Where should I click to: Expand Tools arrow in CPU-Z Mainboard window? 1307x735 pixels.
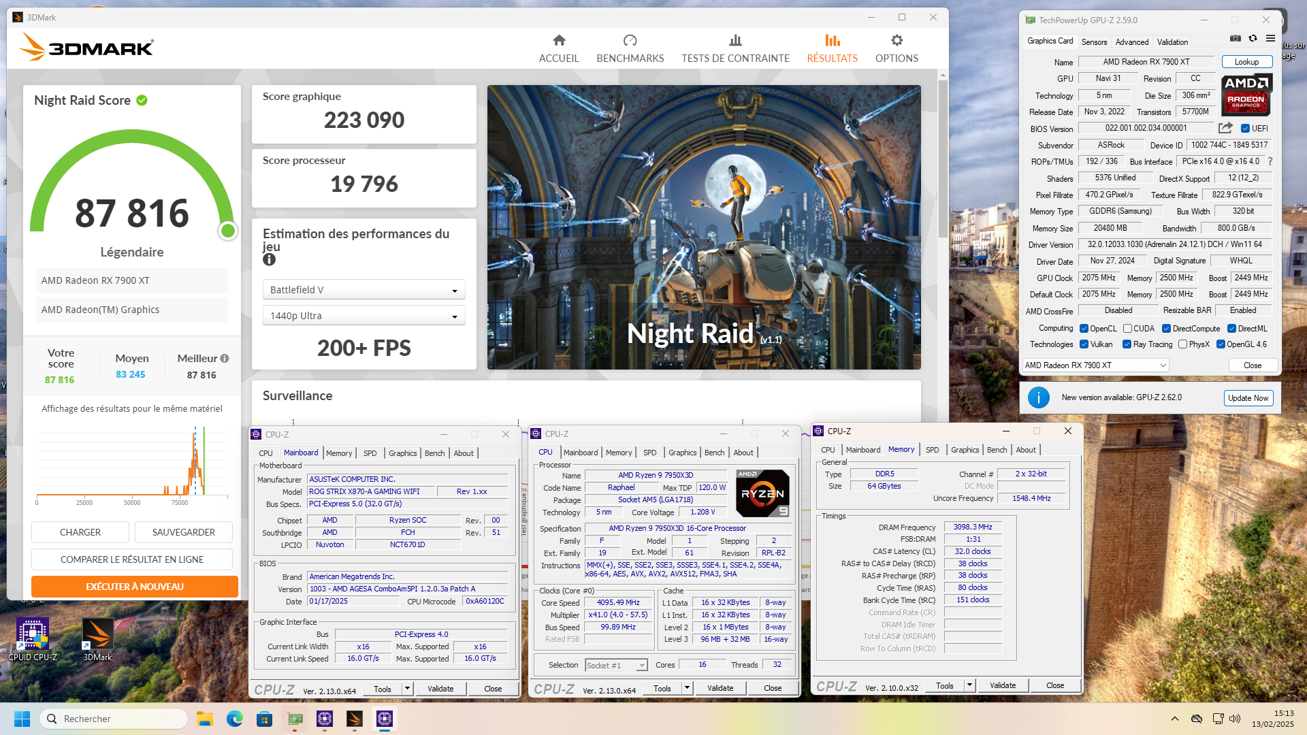click(x=407, y=689)
